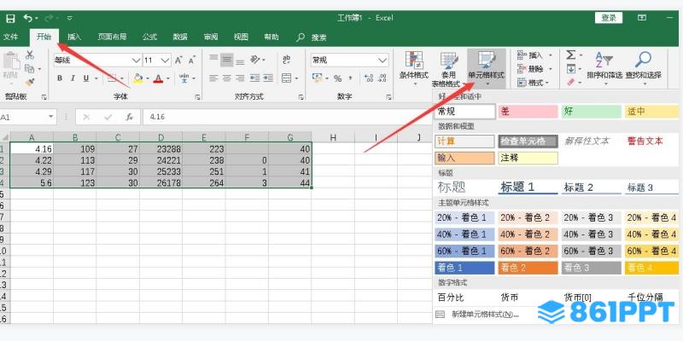Align text to the right
This screenshot has height=341, width=683.
[240, 78]
